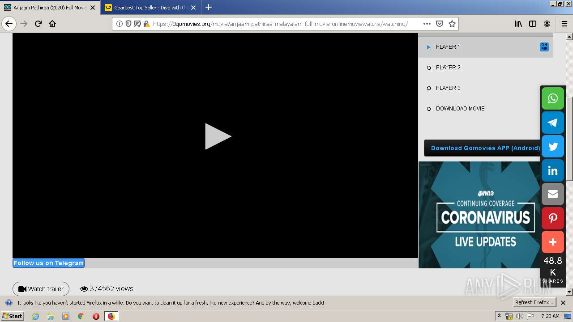Click the ON AIR badge beside Player 1
573x322 pixels.
[x=544, y=47]
